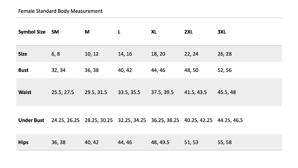Click the SM size cell 6, 8

click(56, 54)
